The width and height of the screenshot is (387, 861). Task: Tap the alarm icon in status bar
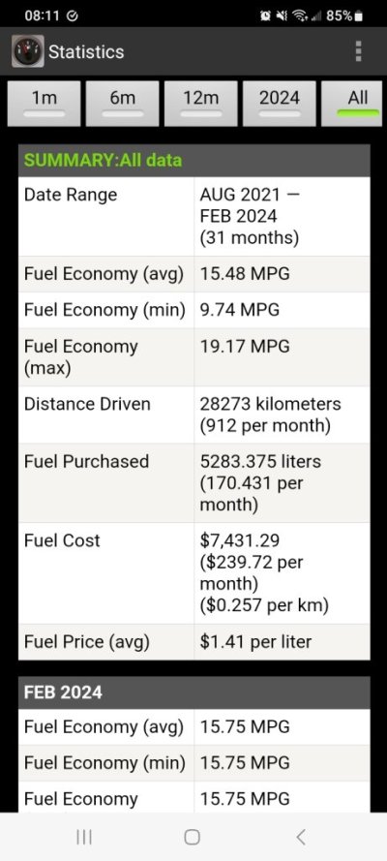pos(267,16)
